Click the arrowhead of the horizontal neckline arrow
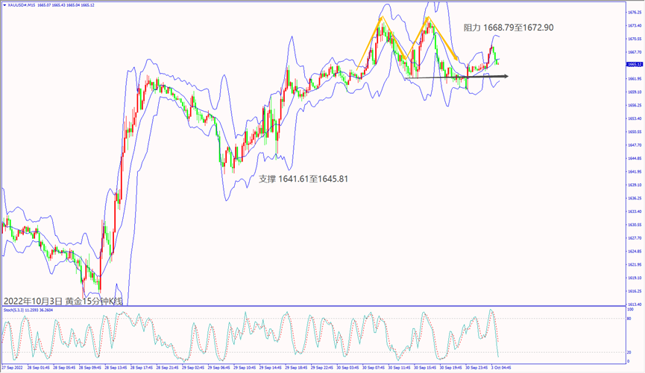645x373 pixels. tap(506, 76)
